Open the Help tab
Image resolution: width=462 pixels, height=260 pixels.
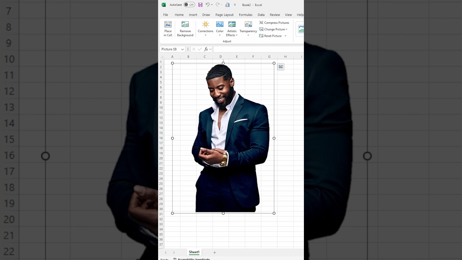(x=300, y=15)
